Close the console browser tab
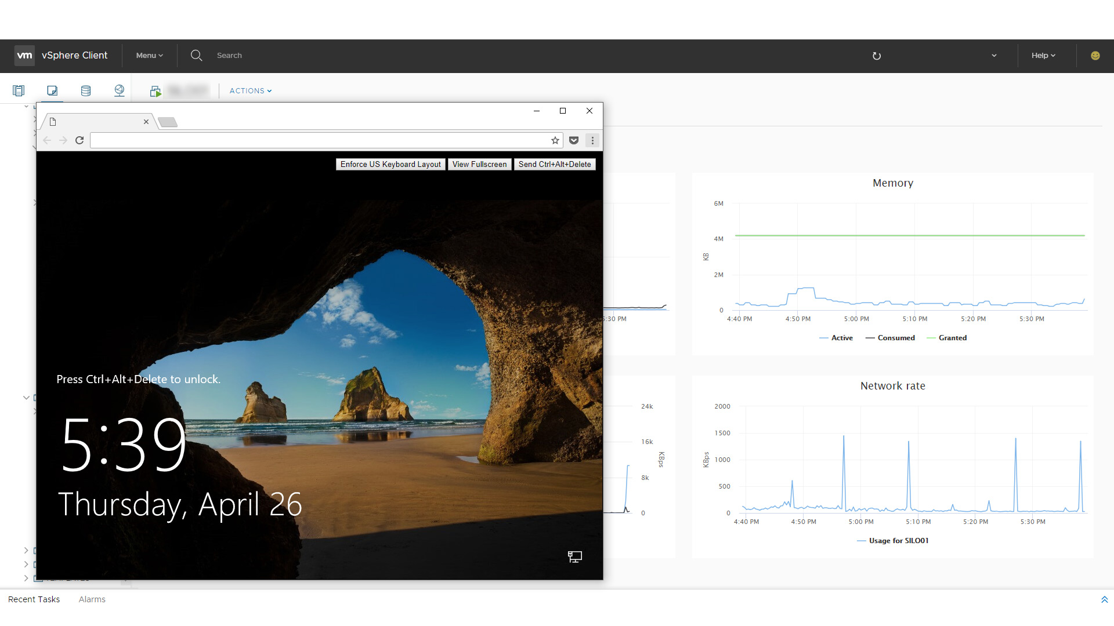The image size is (1114, 626). [146, 122]
